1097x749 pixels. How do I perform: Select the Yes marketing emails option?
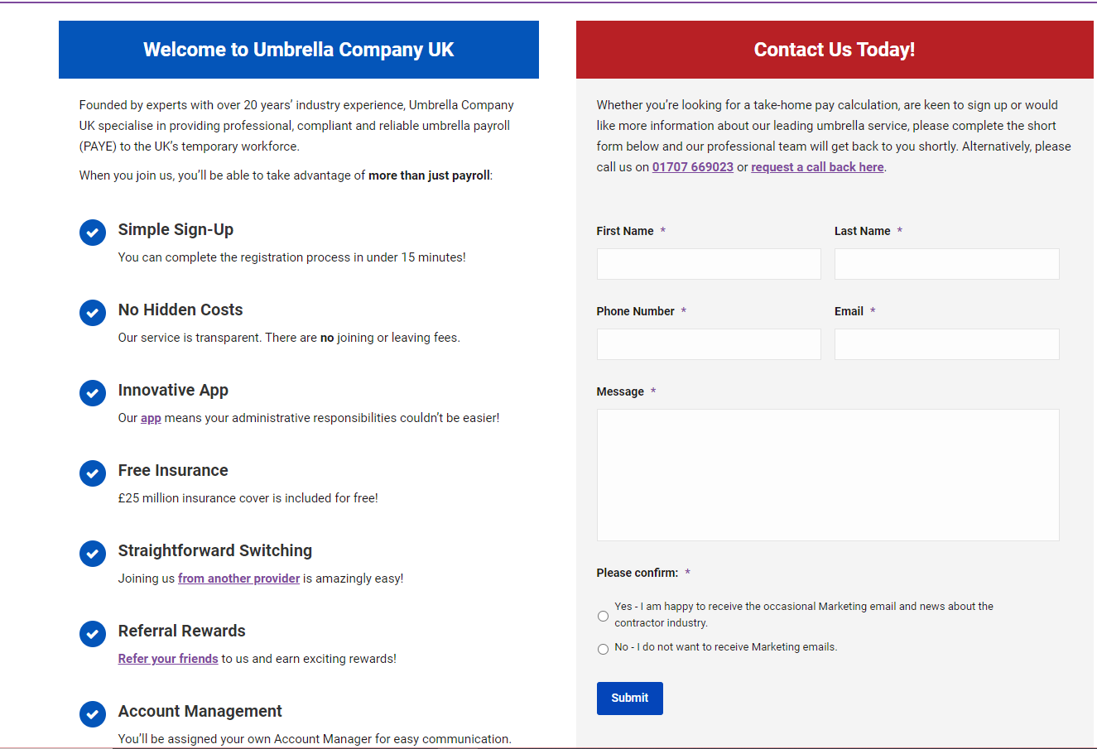[603, 616]
